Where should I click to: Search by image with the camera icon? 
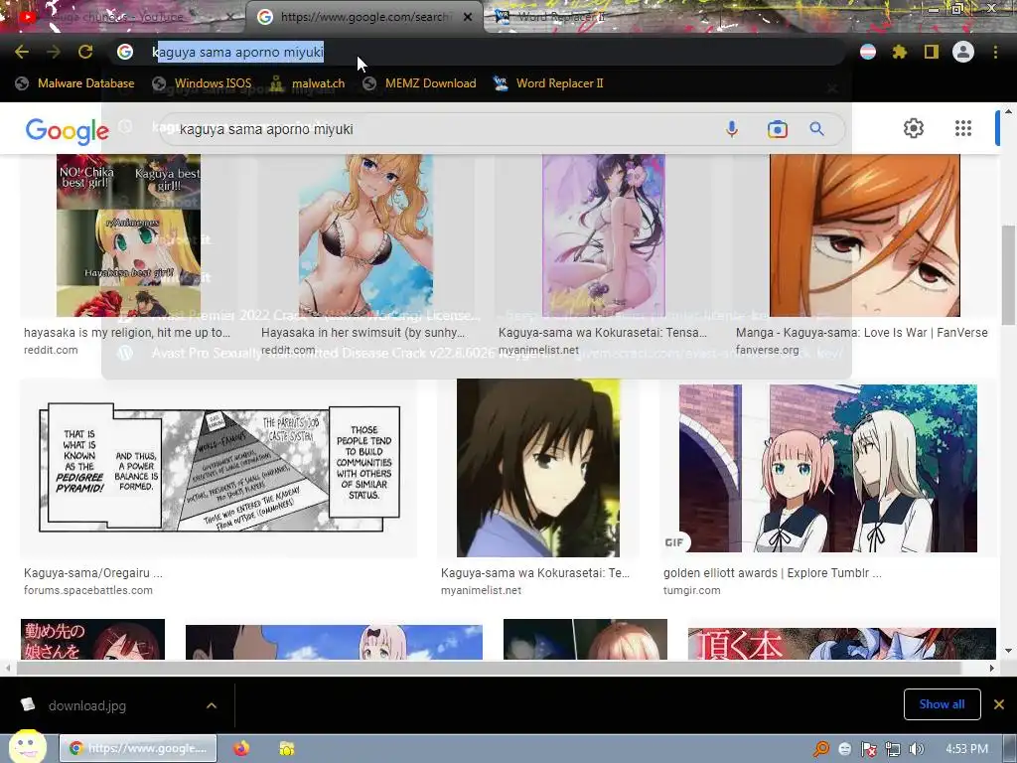777,129
